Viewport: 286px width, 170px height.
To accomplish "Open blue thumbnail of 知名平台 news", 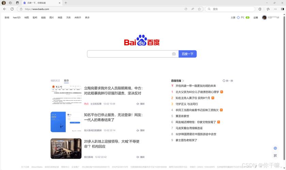I will (66, 122).
